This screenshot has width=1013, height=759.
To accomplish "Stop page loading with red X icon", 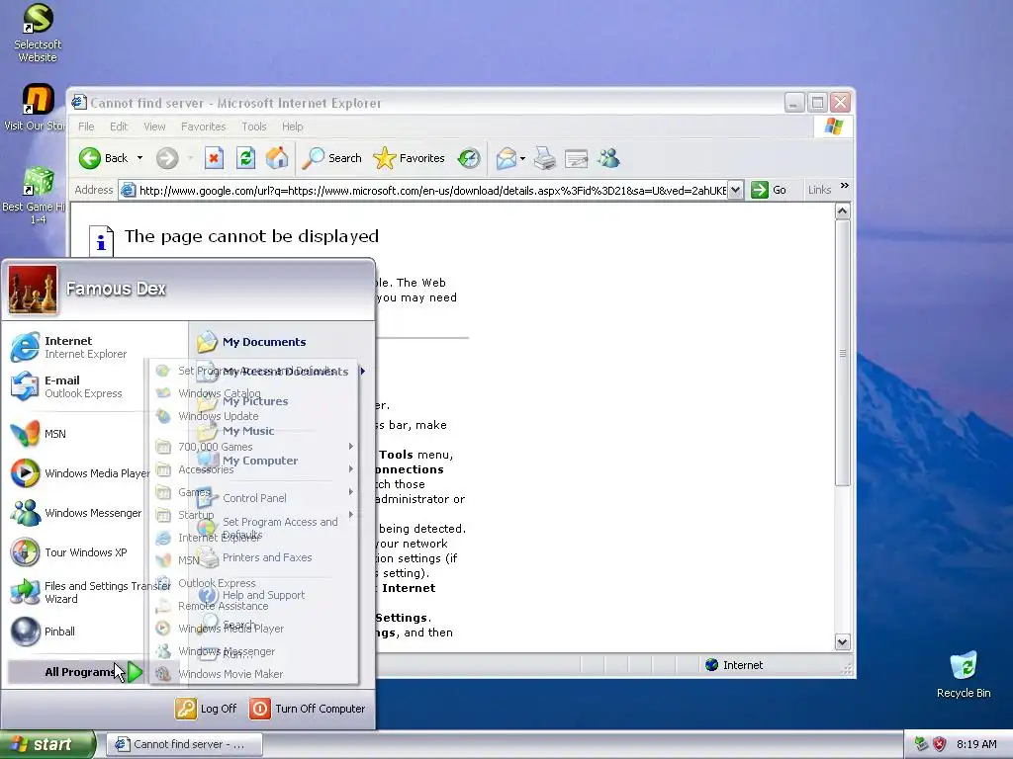I will coord(214,158).
